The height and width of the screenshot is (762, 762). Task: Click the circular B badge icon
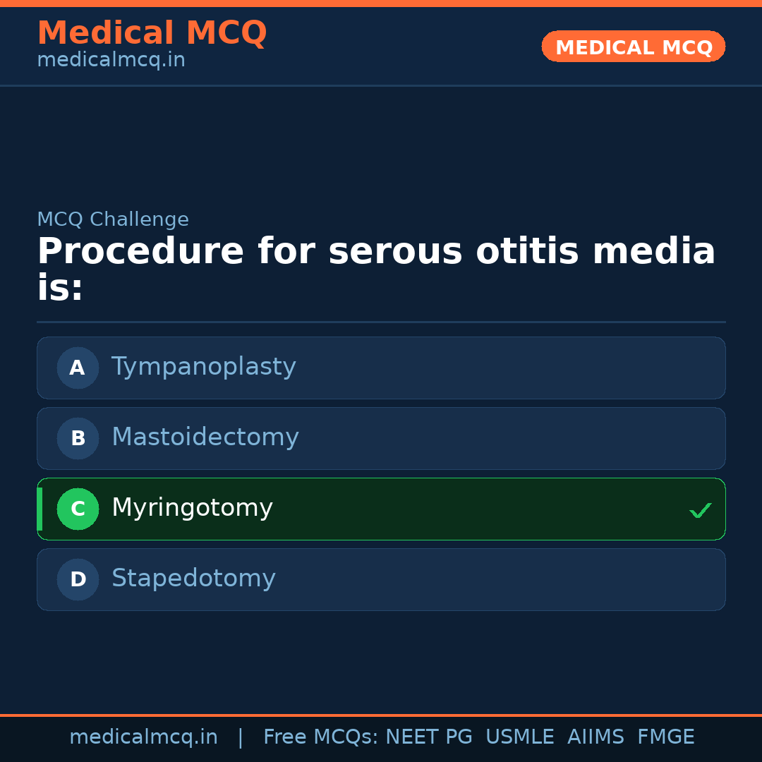(78, 438)
